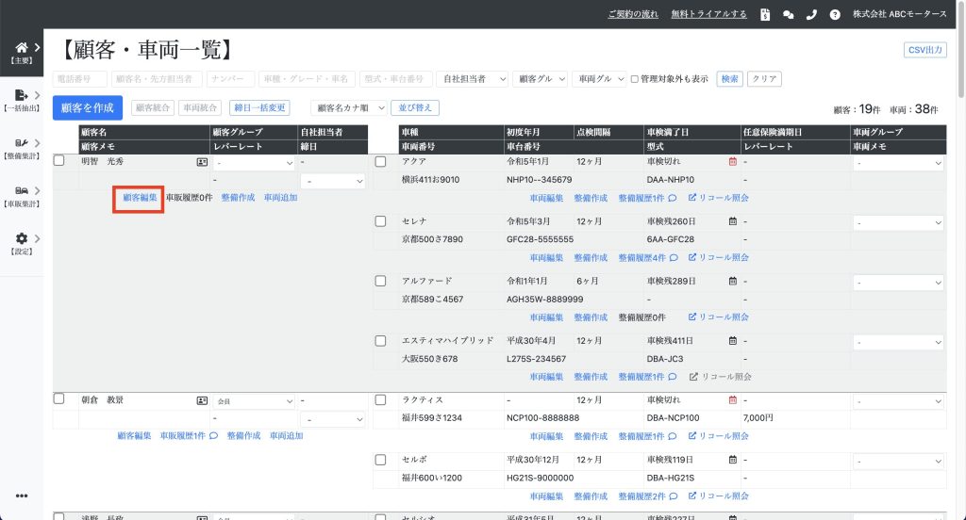
Task: Click the three-dots more icon in sidebar
Action: 22,496
